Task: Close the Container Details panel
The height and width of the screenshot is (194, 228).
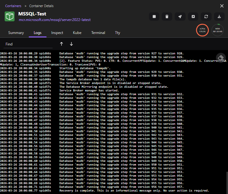Action: [222, 6]
